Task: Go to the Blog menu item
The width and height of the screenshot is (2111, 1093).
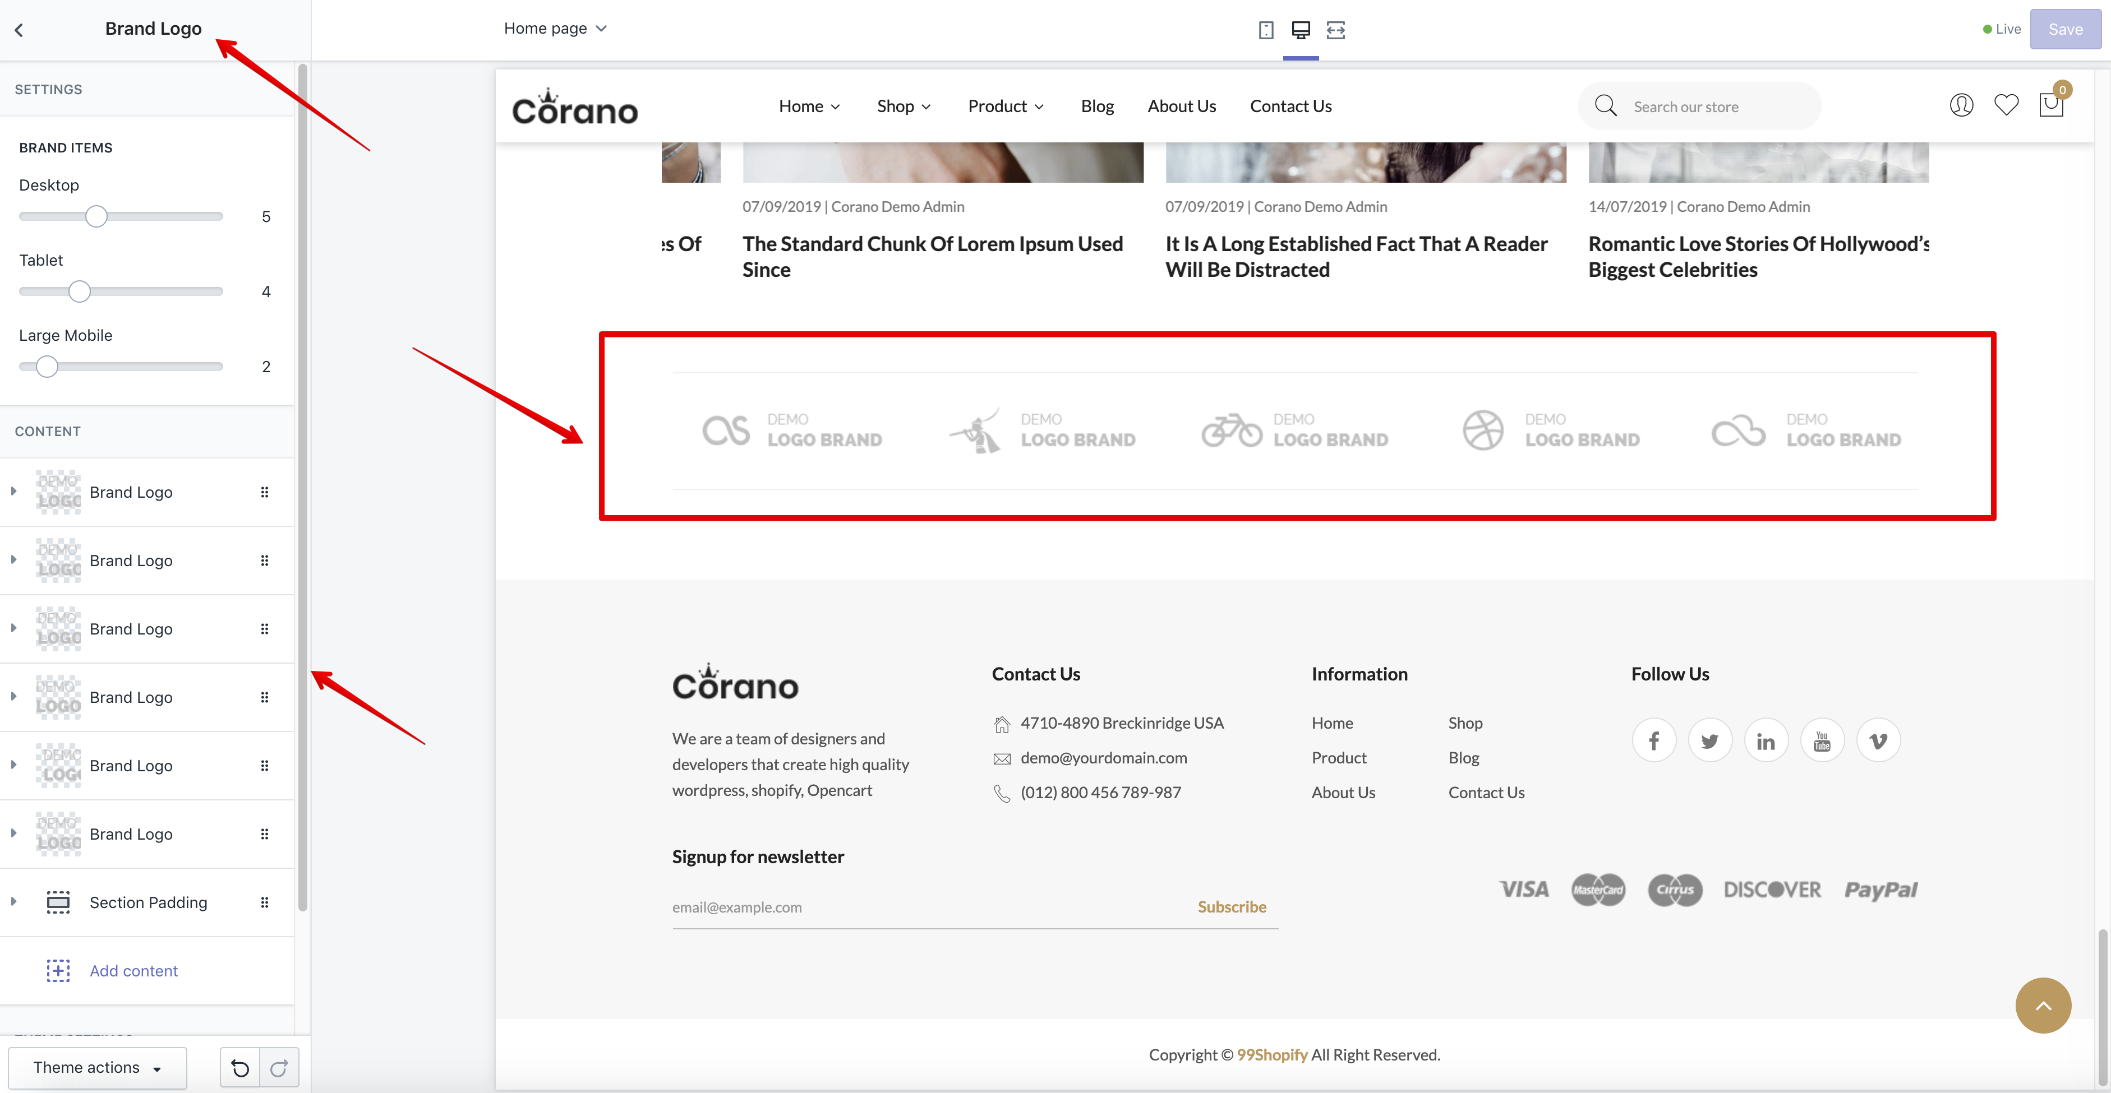Action: (1096, 106)
